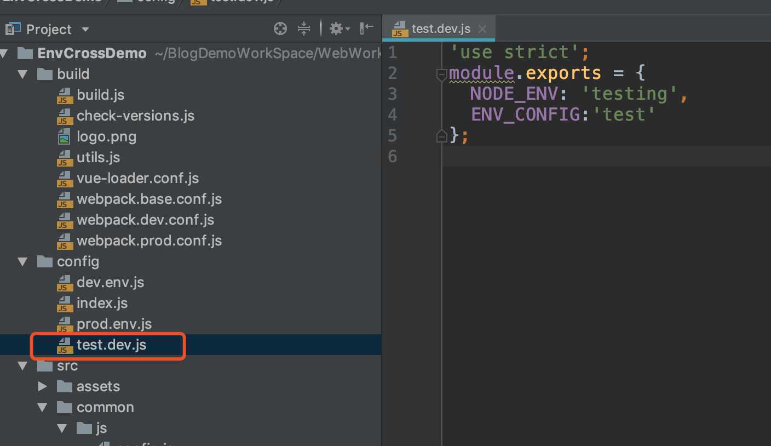Click the exports word on line 2

[564, 73]
